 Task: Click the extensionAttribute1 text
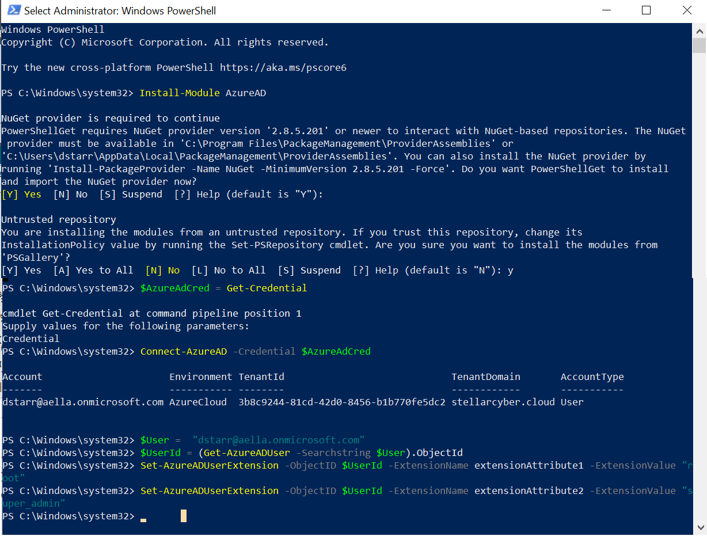529,465
